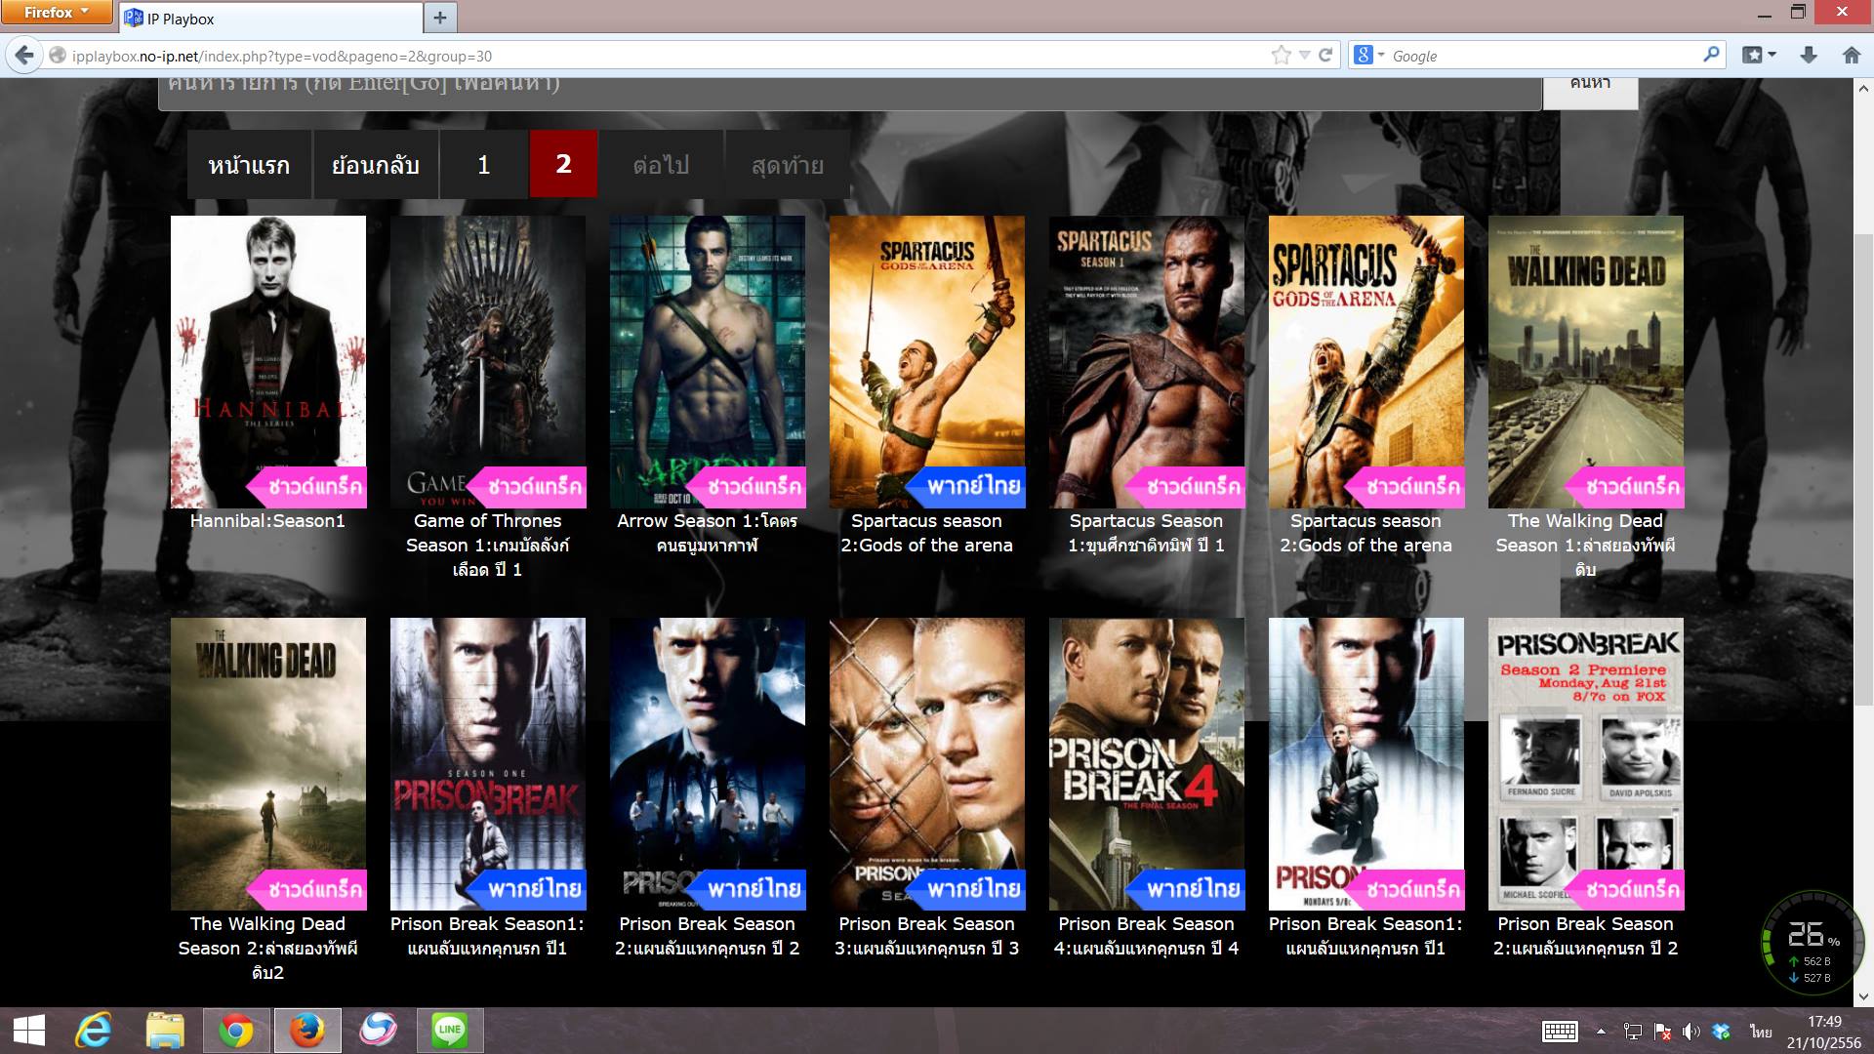
Task: Reload the page with refresh icon
Action: point(1325,56)
